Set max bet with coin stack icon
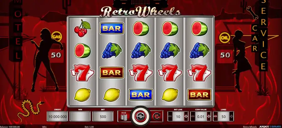Screen dimensions: 282x128 (x=123, y=116)
